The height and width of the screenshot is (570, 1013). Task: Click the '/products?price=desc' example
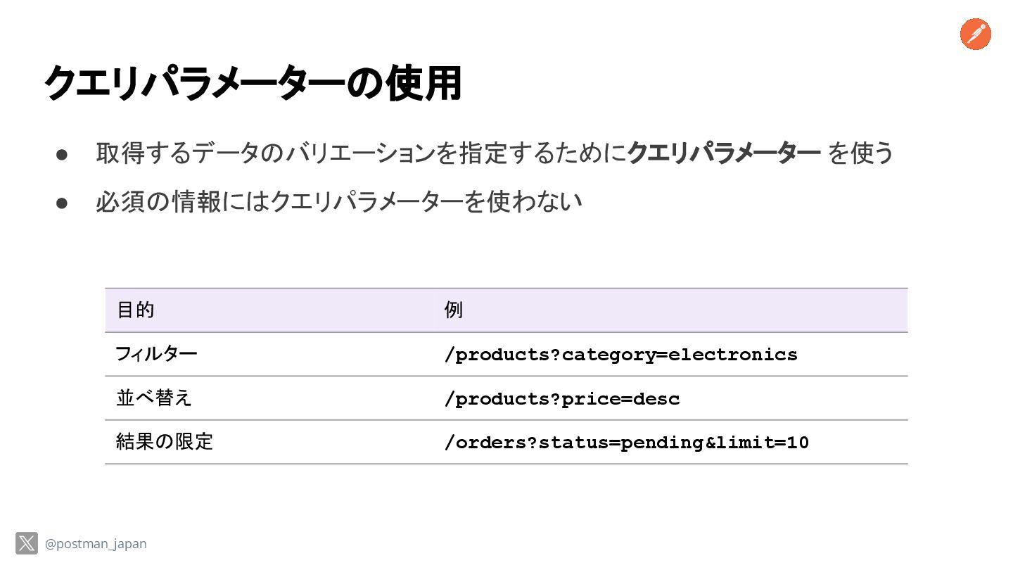pos(561,399)
